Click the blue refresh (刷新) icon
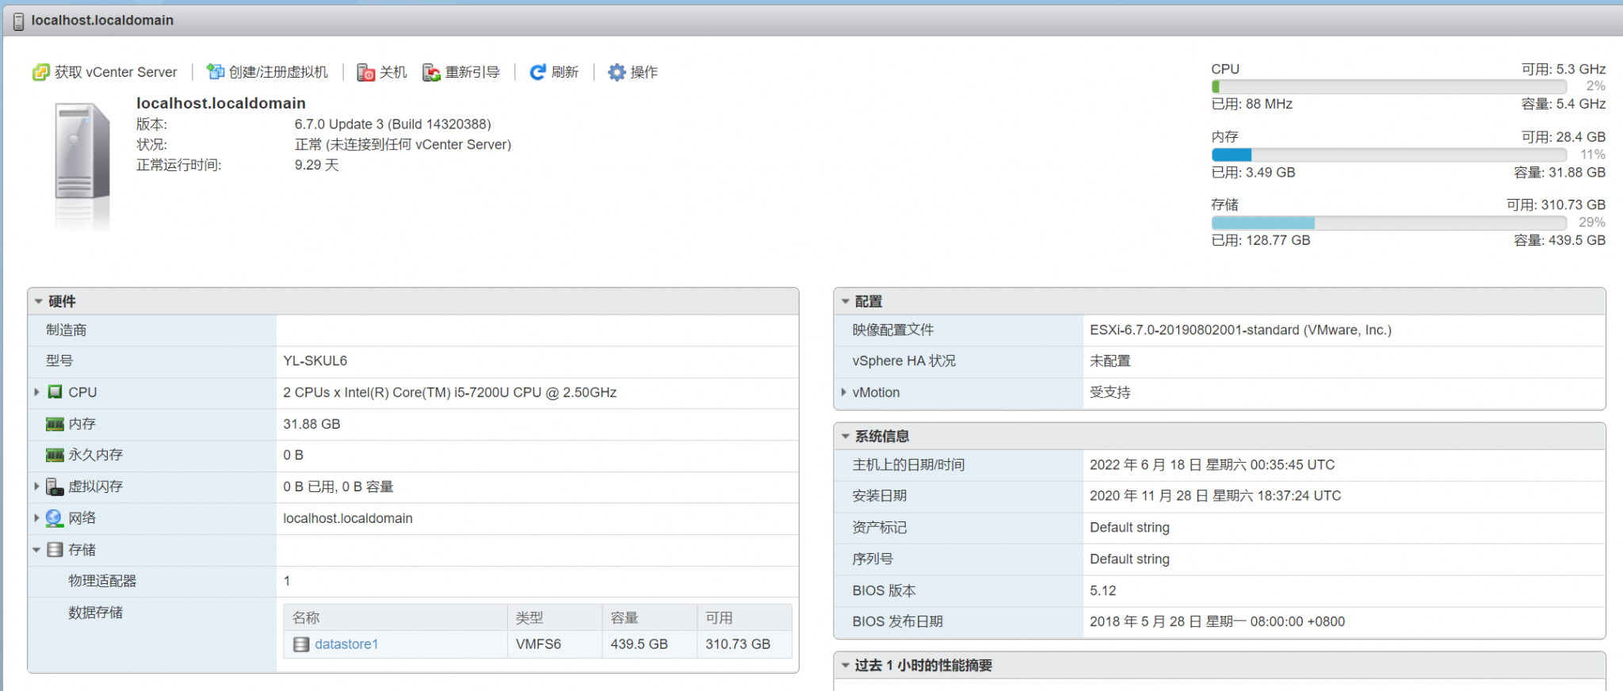Viewport: 1623px width, 691px height. (538, 72)
